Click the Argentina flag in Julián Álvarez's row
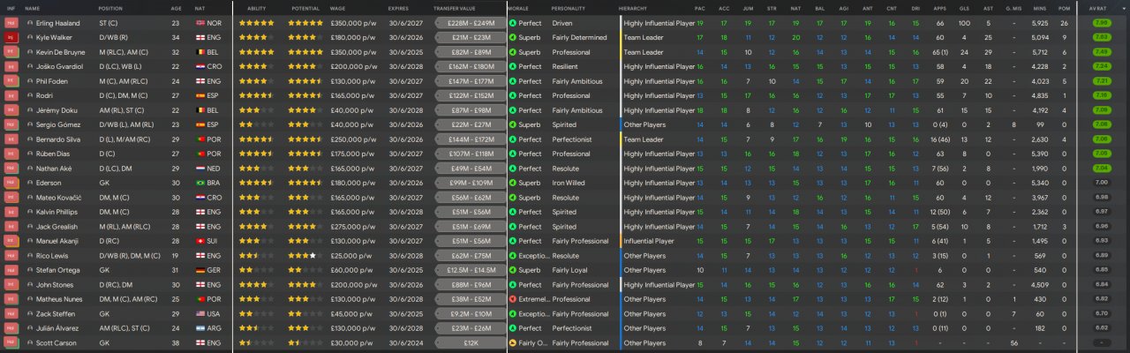This screenshot has width=1130, height=353. click(x=200, y=328)
